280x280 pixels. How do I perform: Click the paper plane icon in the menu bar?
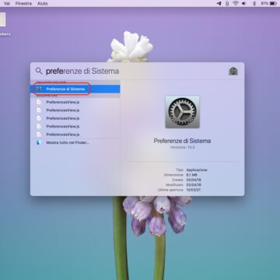219,3
